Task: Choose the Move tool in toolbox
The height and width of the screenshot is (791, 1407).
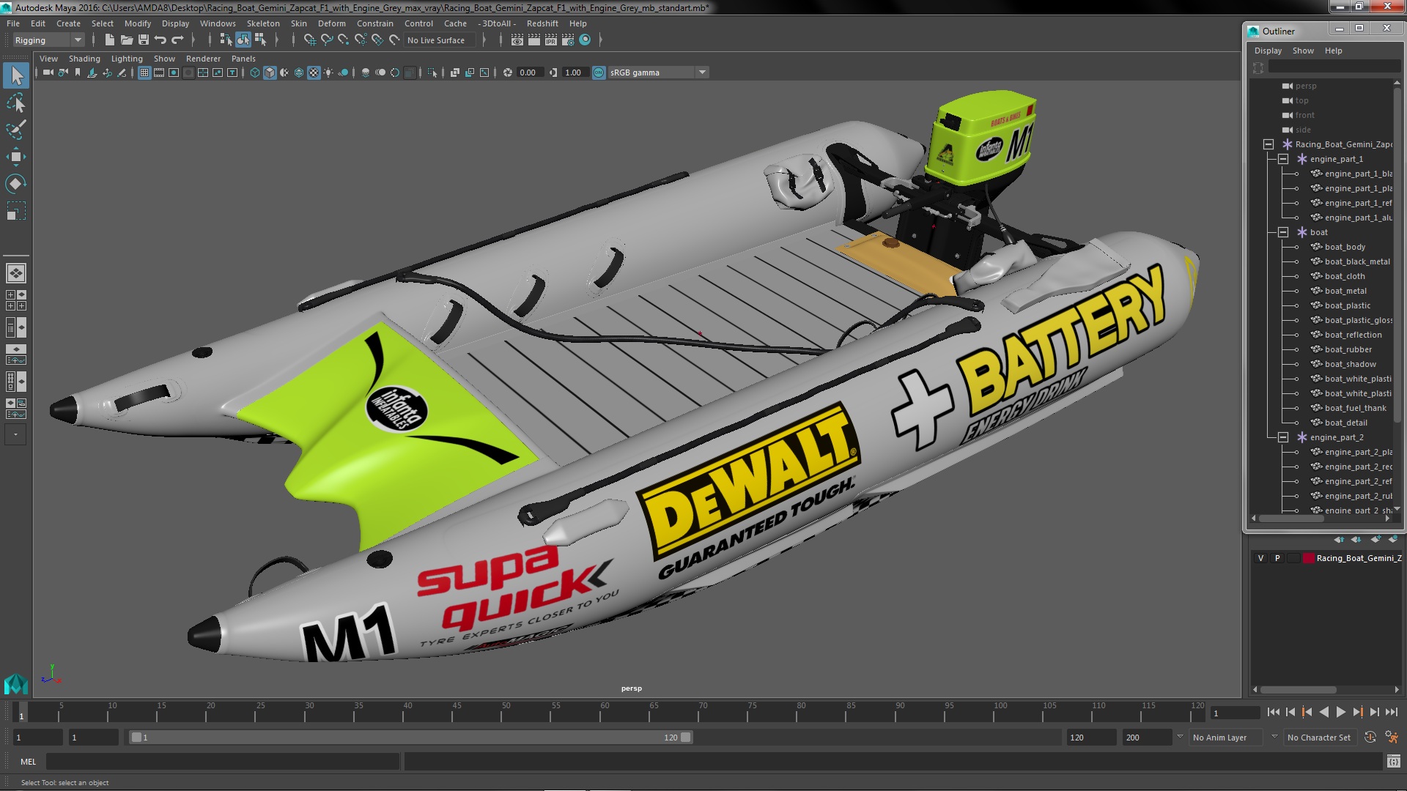Action: pyautogui.click(x=16, y=157)
